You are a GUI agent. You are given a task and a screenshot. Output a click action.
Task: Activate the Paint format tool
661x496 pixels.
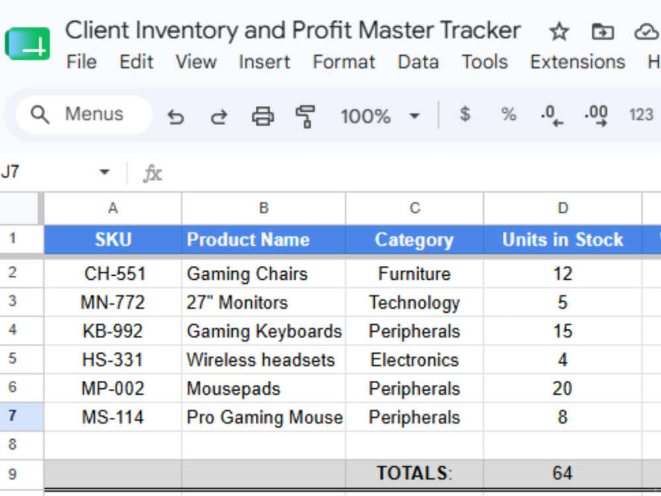305,116
